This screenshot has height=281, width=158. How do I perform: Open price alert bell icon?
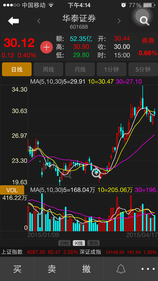click(x=121, y=269)
